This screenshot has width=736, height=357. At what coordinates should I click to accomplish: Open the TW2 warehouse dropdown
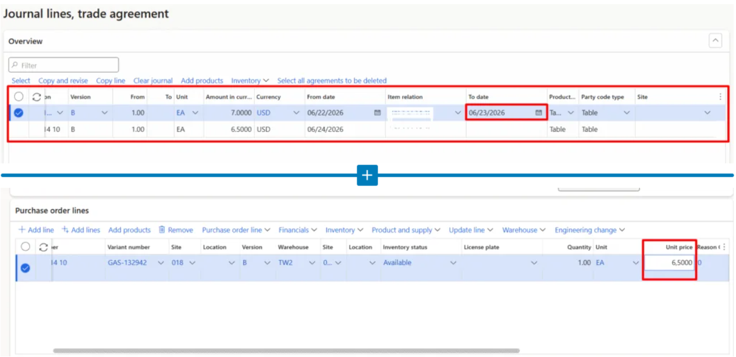tap(312, 263)
